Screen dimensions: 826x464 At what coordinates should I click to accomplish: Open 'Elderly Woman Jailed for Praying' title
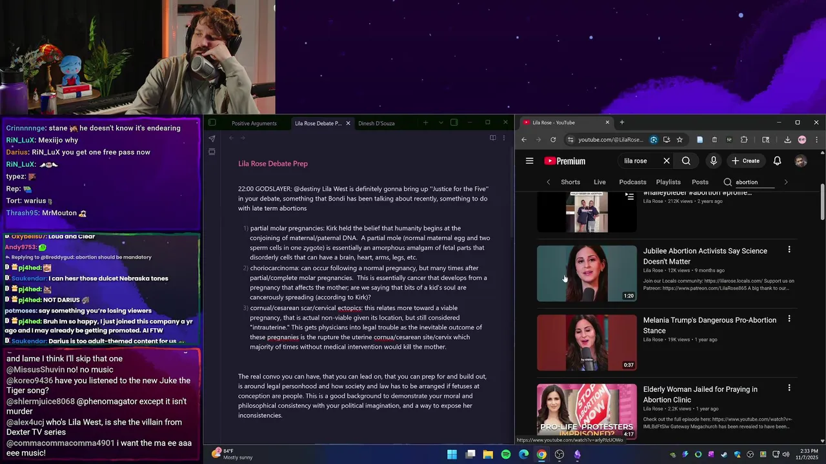(700, 394)
